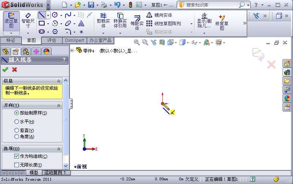Switch to the 运动算例 1 tab
This screenshot has width=293, height=184.
56,173
